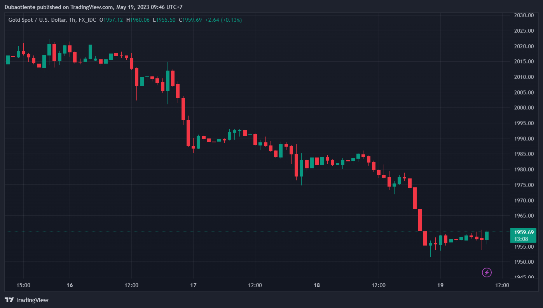Jump to the date 18 time axis marker

317,285
